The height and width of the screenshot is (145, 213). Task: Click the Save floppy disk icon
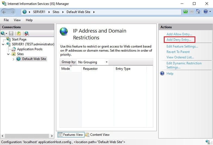pyautogui.click(x=11, y=33)
